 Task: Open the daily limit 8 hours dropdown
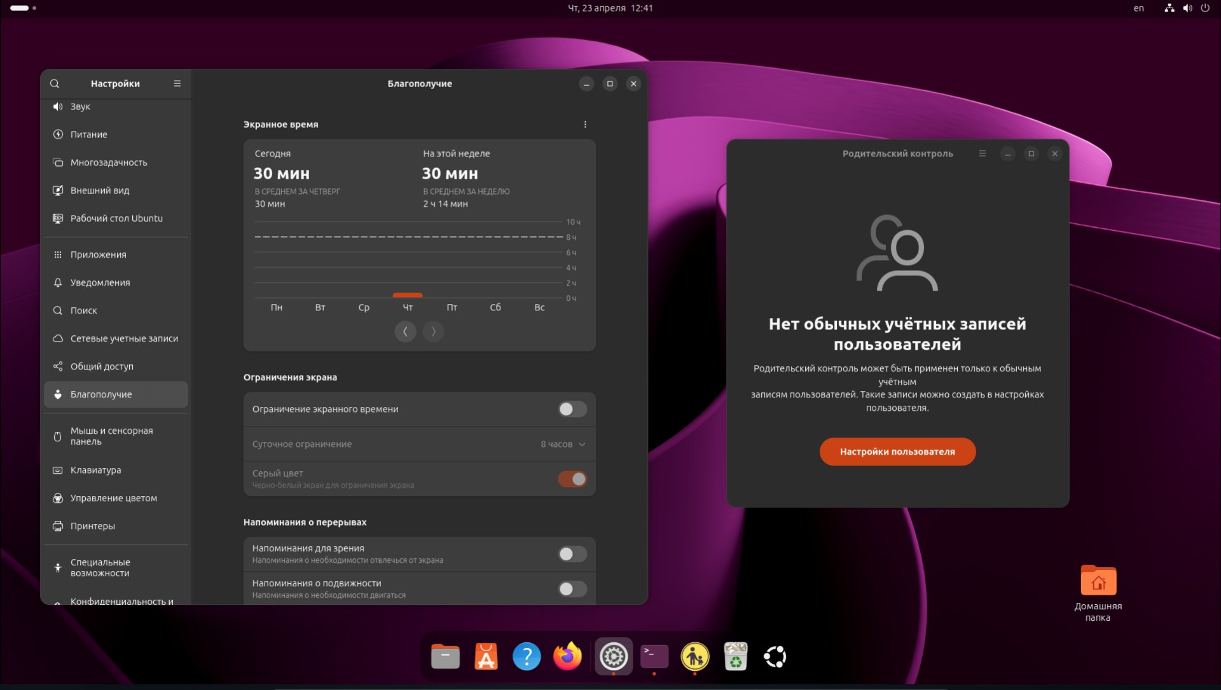pos(563,444)
